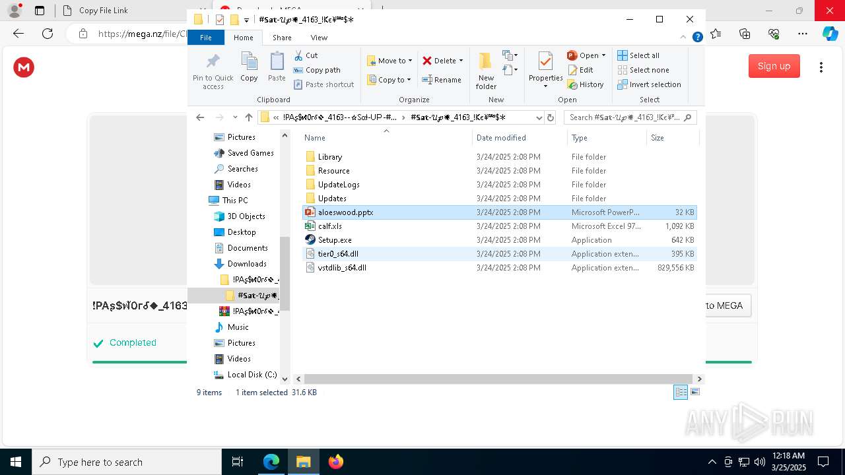Switch to Large icons view
The width and height of the screenshot is (845, 475).
coord(694,392)
